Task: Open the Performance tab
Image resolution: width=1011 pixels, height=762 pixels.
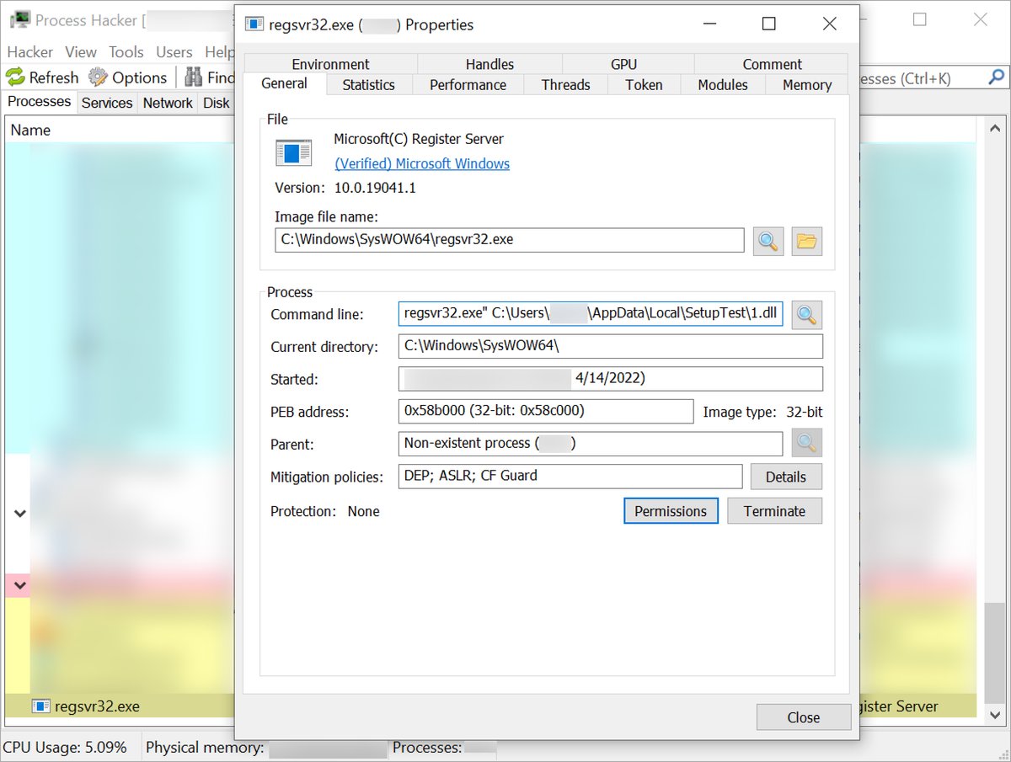Action: click(468, 85)
